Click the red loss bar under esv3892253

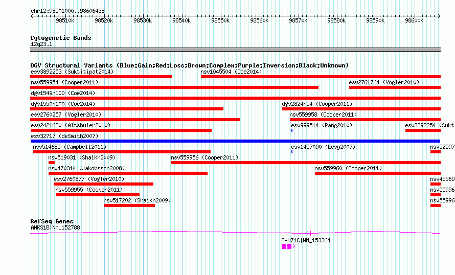(x=101, y=77)
